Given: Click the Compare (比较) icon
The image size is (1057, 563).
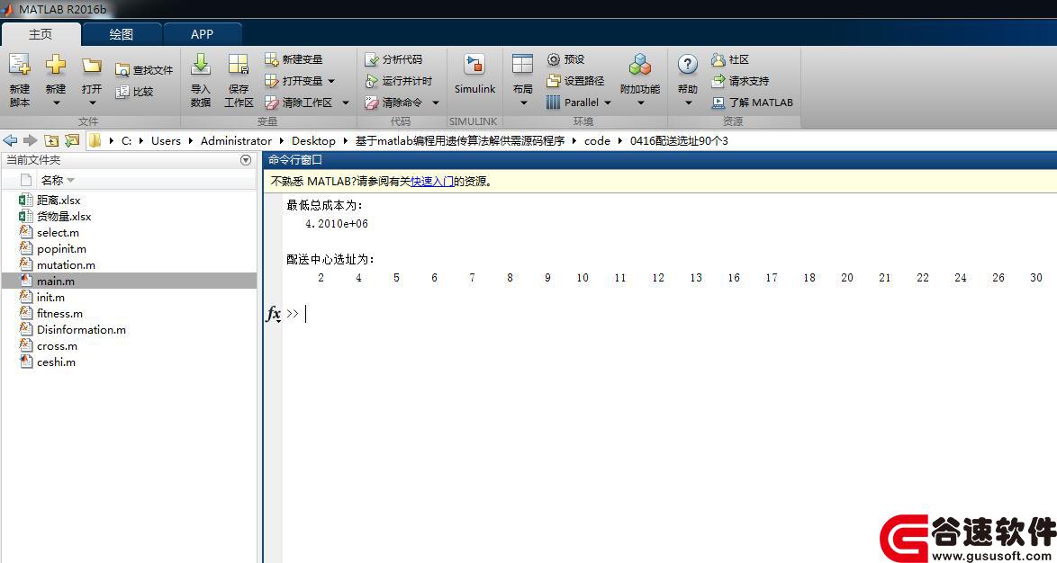Looking at the screenshot, I should coord(122,92).
